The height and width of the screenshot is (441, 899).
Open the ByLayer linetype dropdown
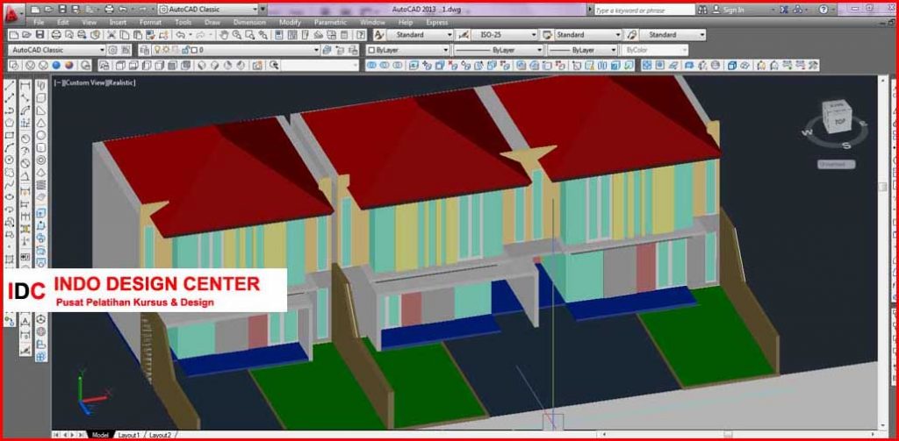click(499, 50)
